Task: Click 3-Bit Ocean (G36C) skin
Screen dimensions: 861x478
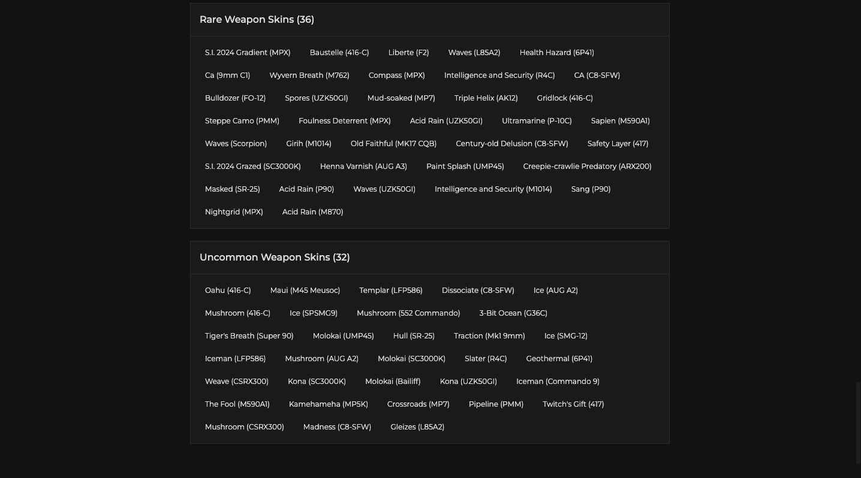Action: tap(513, 313)
